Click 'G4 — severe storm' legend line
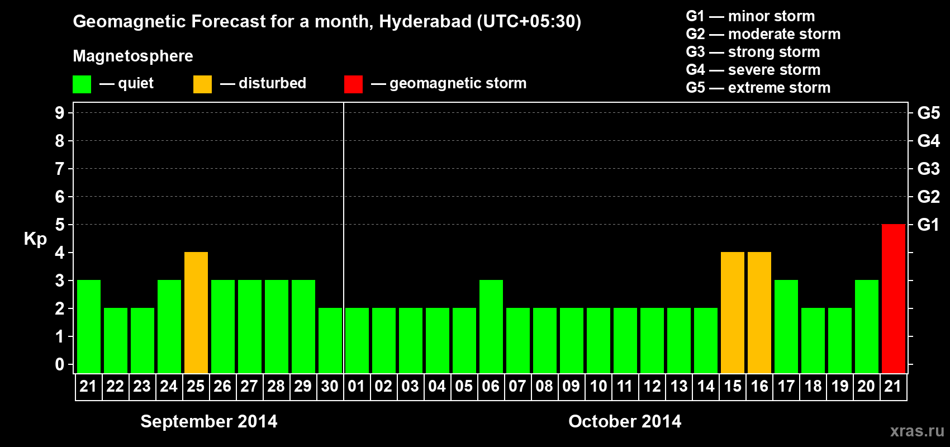950x447 pixels. tap(753, 70)
